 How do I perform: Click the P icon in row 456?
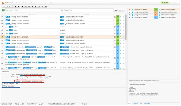(120, 27)
